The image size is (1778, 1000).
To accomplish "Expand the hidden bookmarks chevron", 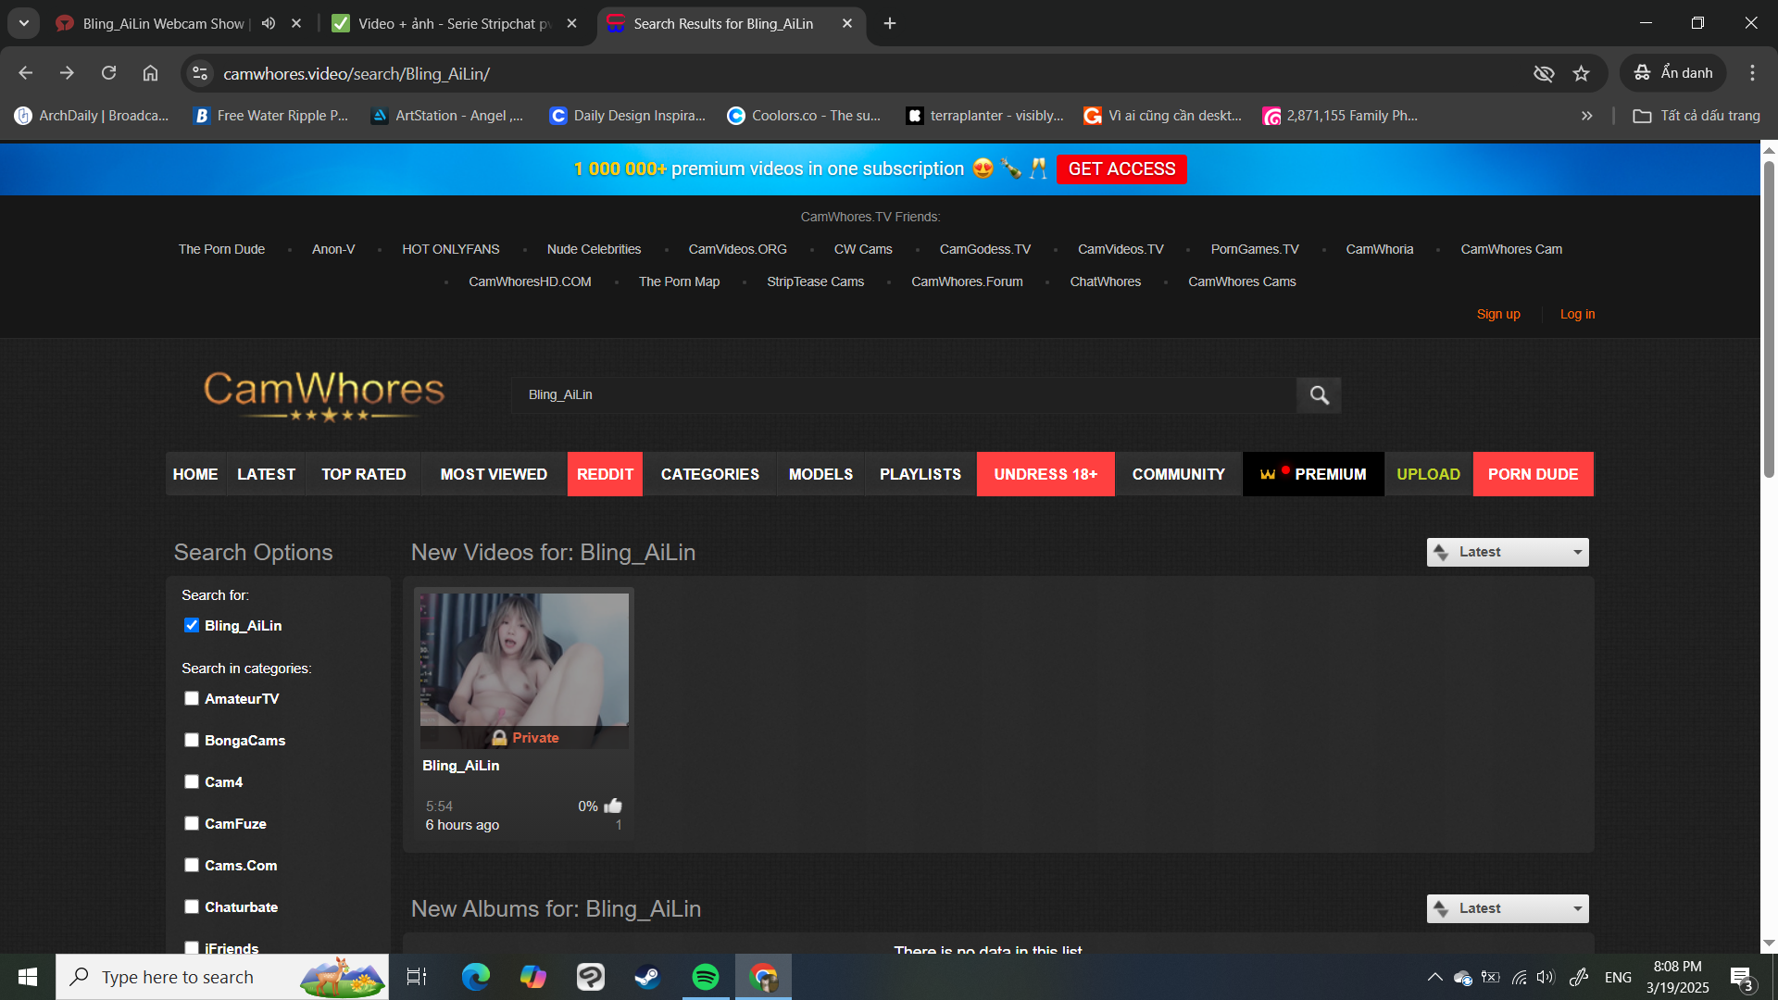I will coord(1586,116).
